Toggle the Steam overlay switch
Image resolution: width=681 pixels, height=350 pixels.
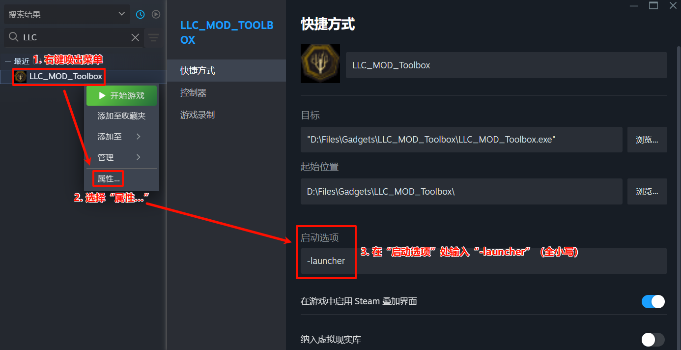[653, 301]
